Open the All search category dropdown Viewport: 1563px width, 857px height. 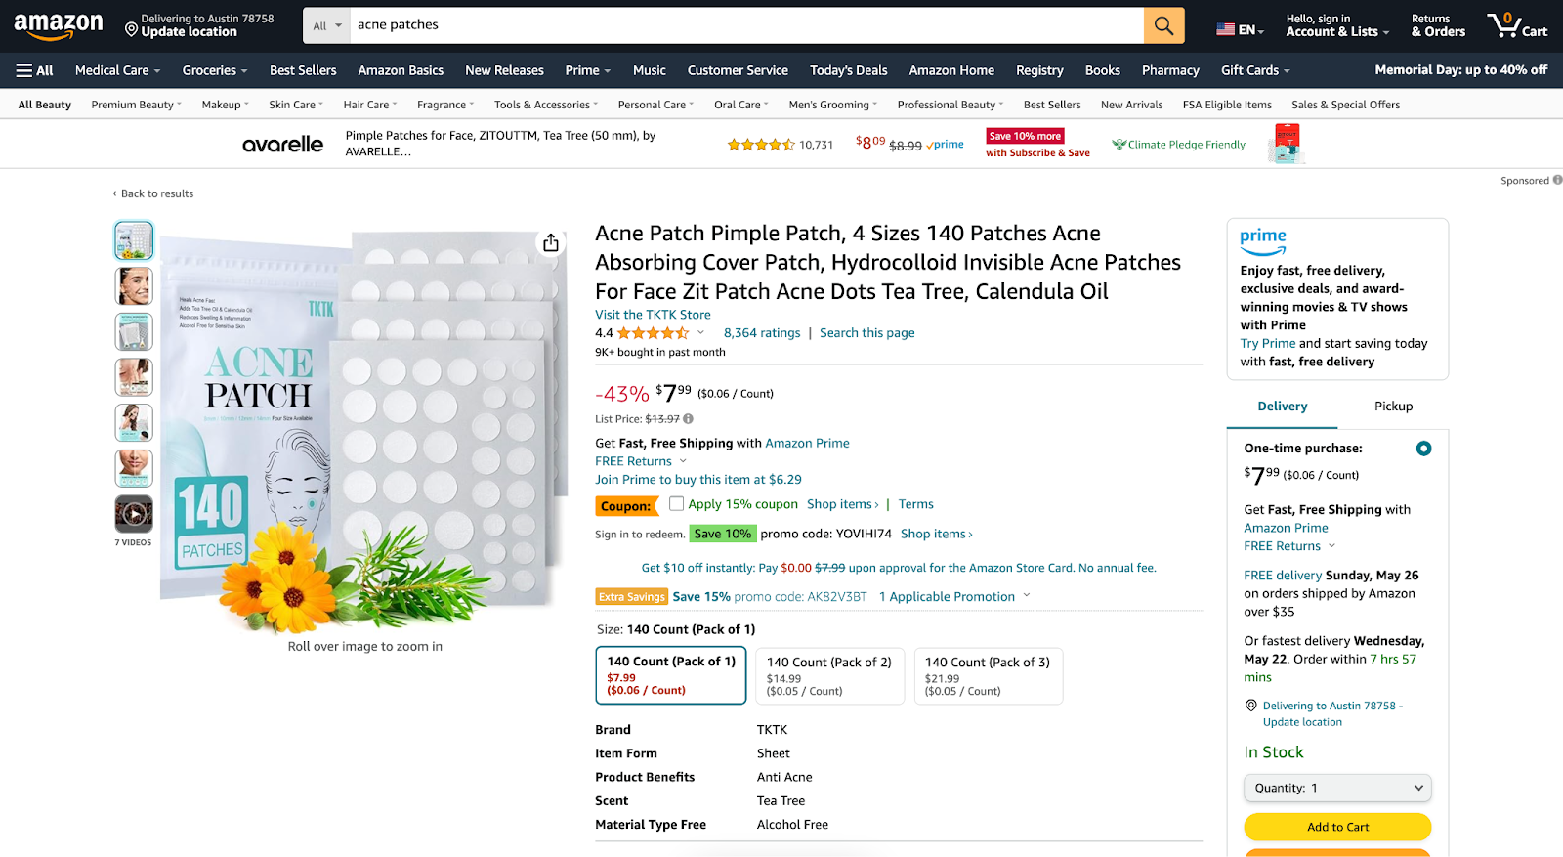(x=326, y=25)
